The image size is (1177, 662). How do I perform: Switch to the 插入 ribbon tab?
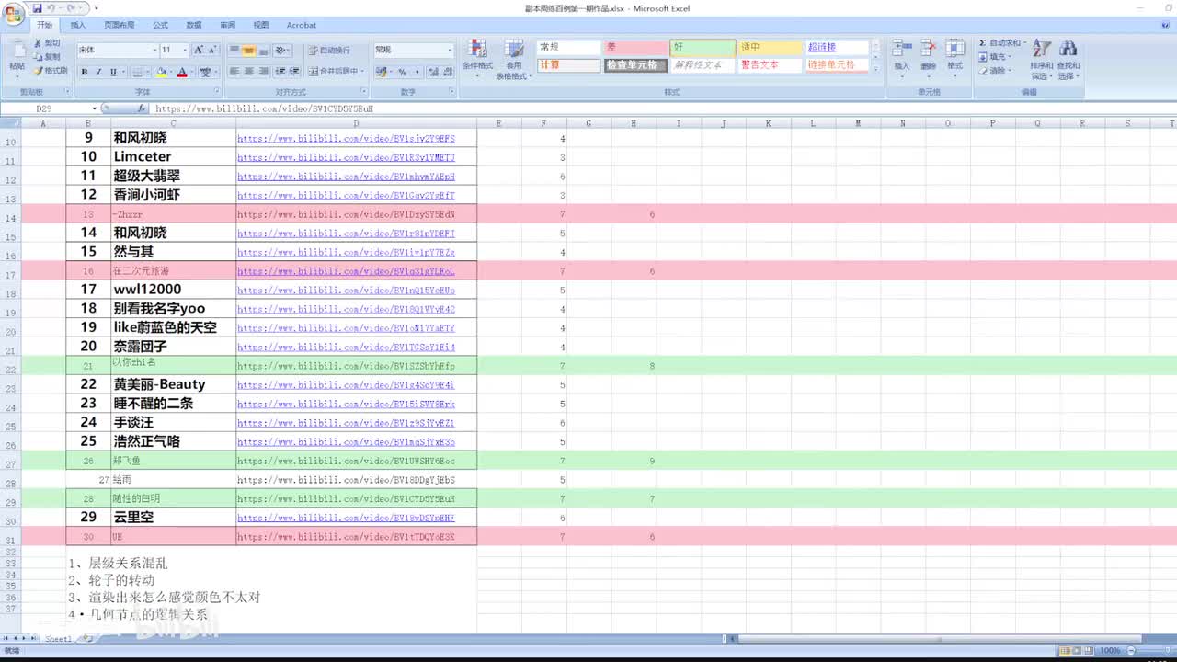click(78, 25)
